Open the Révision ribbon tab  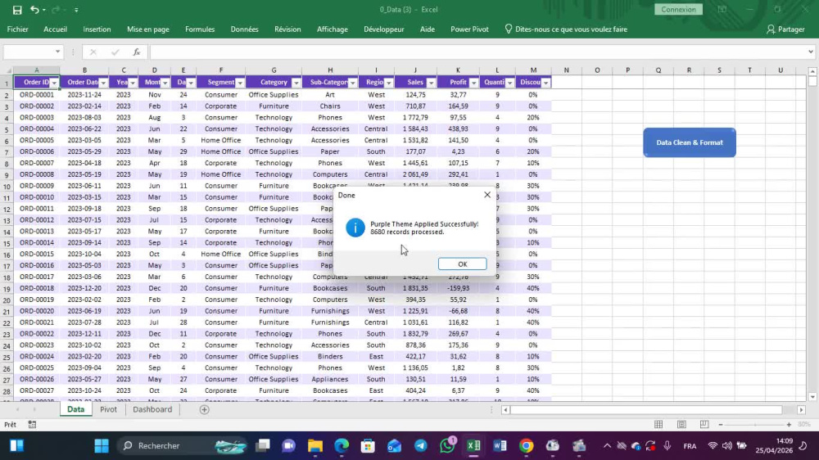pyautogui.click(x=287, y=29)
